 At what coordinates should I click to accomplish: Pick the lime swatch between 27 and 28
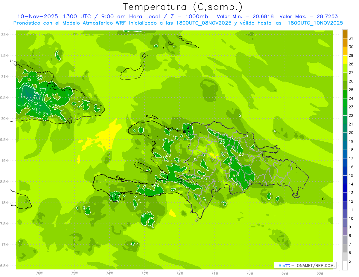pyautogui.click(x=345, y=68)
